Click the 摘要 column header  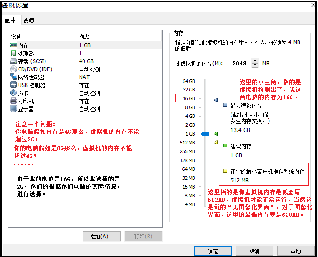[x=84, y=36]
